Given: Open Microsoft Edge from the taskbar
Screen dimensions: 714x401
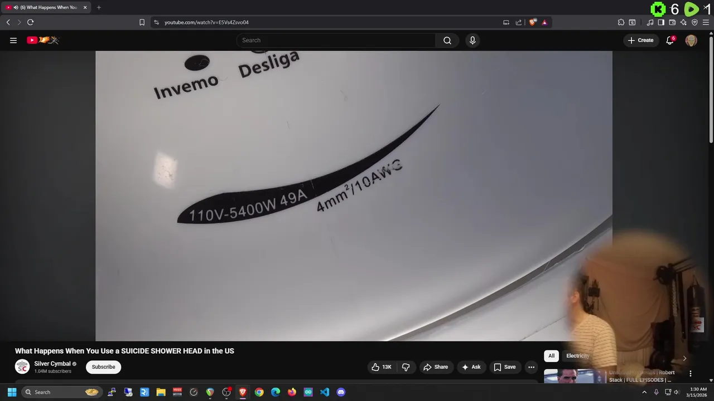Looking at the screenshot, I should (276, 392).
